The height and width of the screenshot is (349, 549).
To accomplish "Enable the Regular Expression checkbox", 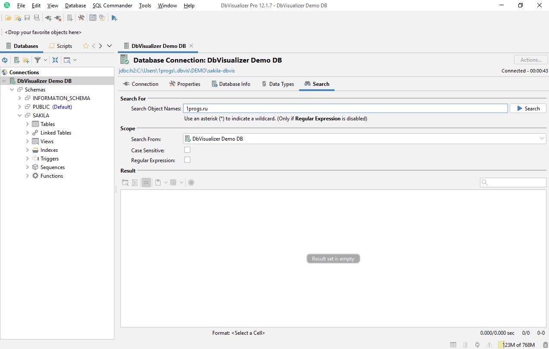I will pyautogui.click(x=187, y=159).
